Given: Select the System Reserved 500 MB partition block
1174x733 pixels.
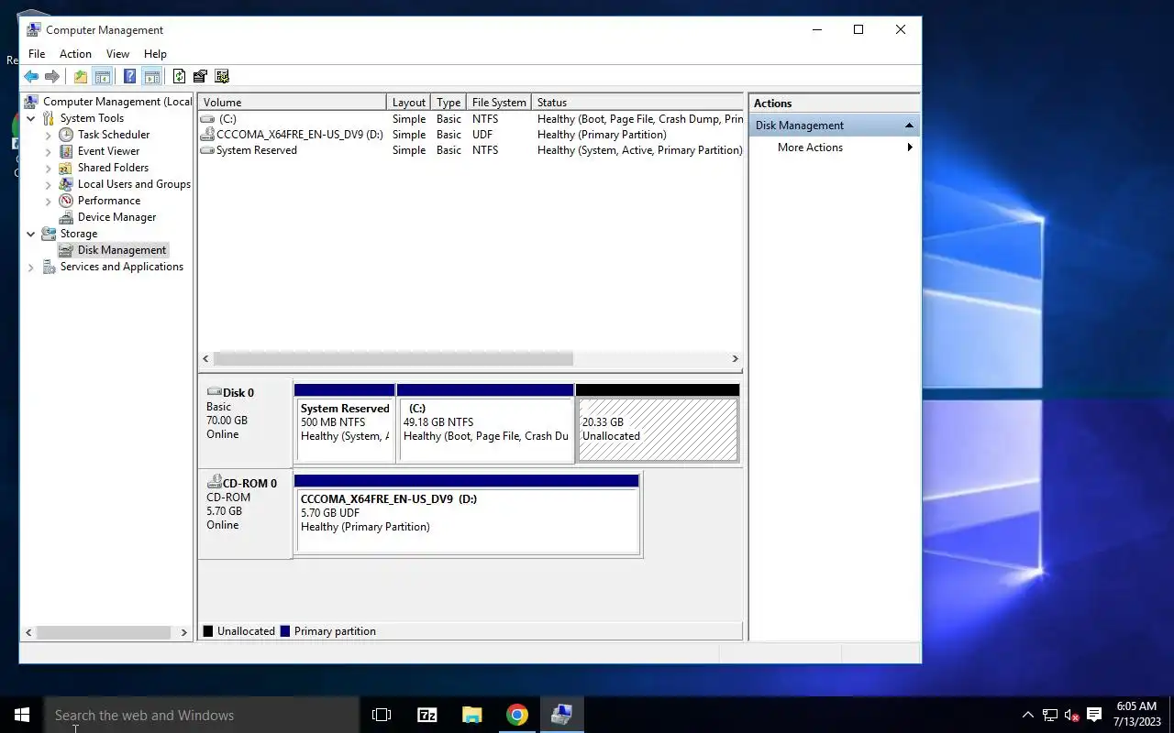Looking at the screenshot, I should (x=345, y=424).
